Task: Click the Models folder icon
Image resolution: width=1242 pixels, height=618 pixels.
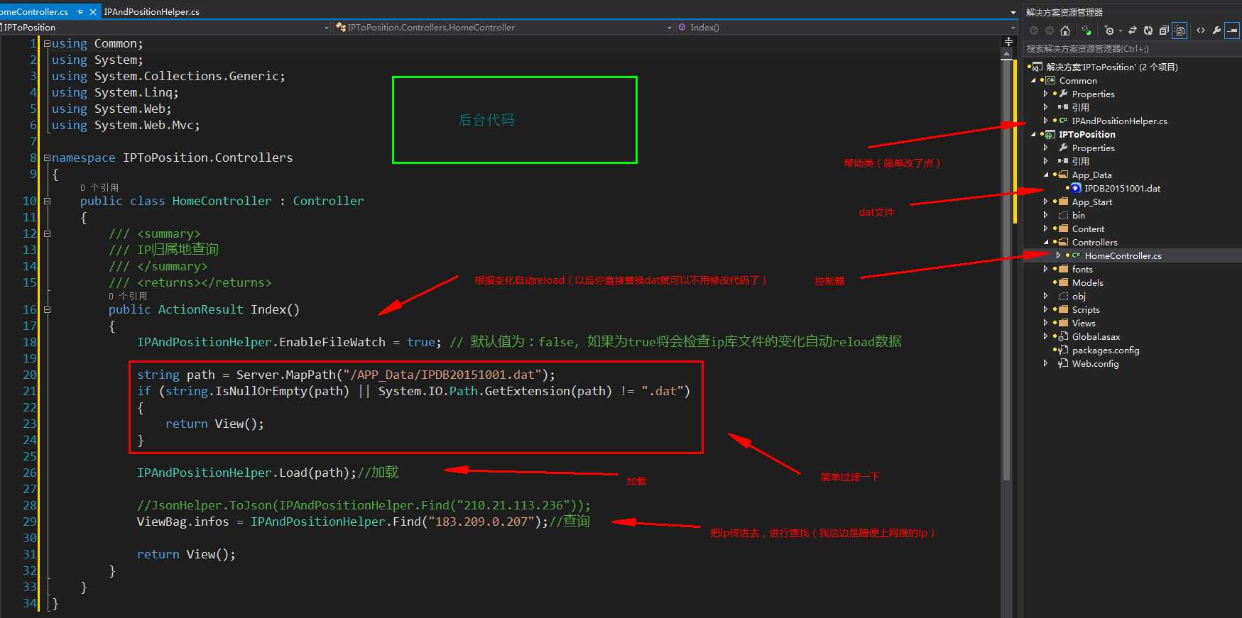Action: pos(1063,282)
